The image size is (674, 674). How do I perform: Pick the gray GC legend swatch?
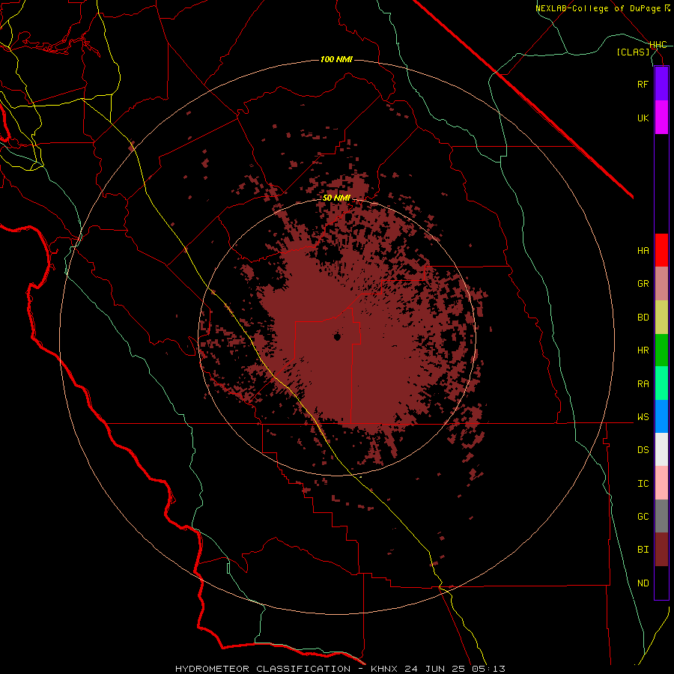pyautogui.click(x=661, y=516)
